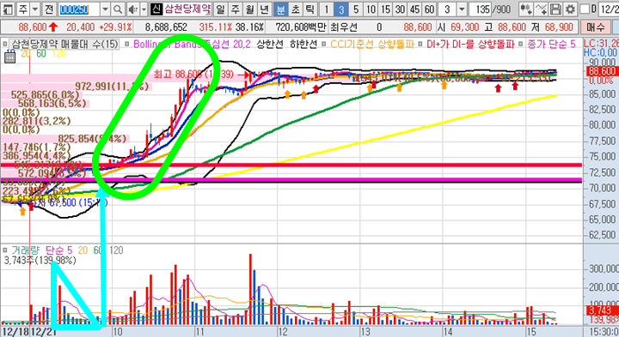This screenshot has height=337, width=619.
Task: Click the pink 매수 buy button
Action: 596,27
